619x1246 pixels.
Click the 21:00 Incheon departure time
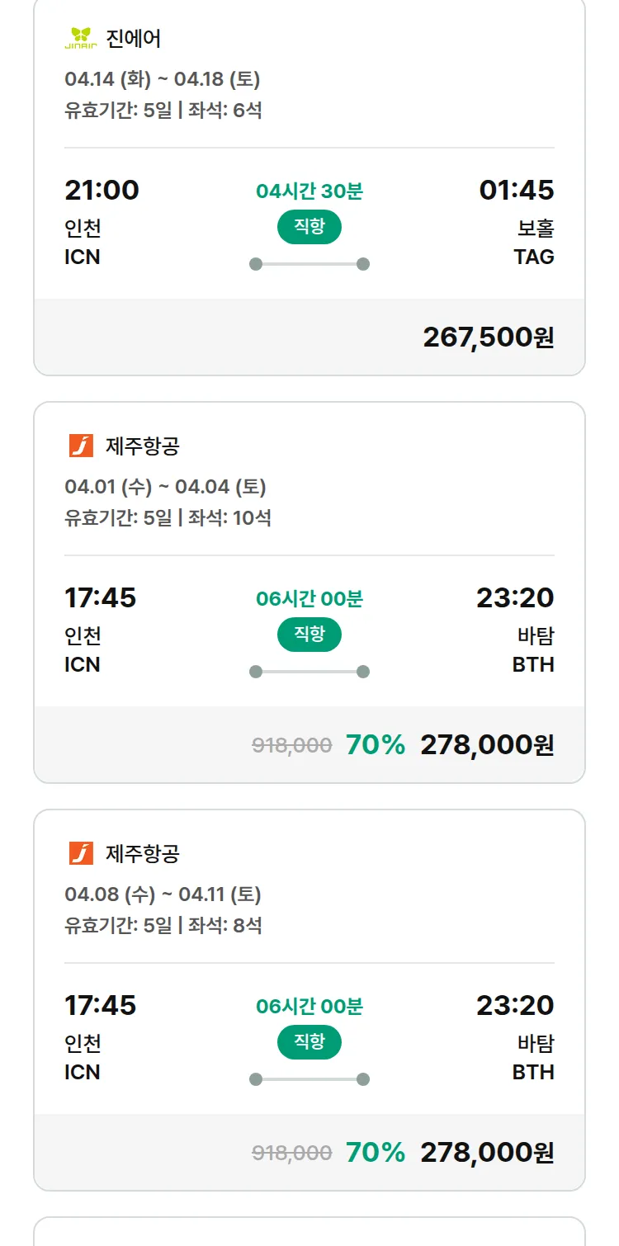102,191
